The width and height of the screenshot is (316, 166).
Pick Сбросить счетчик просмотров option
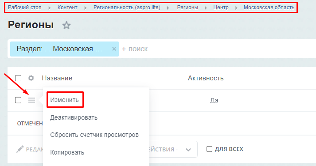pyautogui.click(x=94, y=135)
